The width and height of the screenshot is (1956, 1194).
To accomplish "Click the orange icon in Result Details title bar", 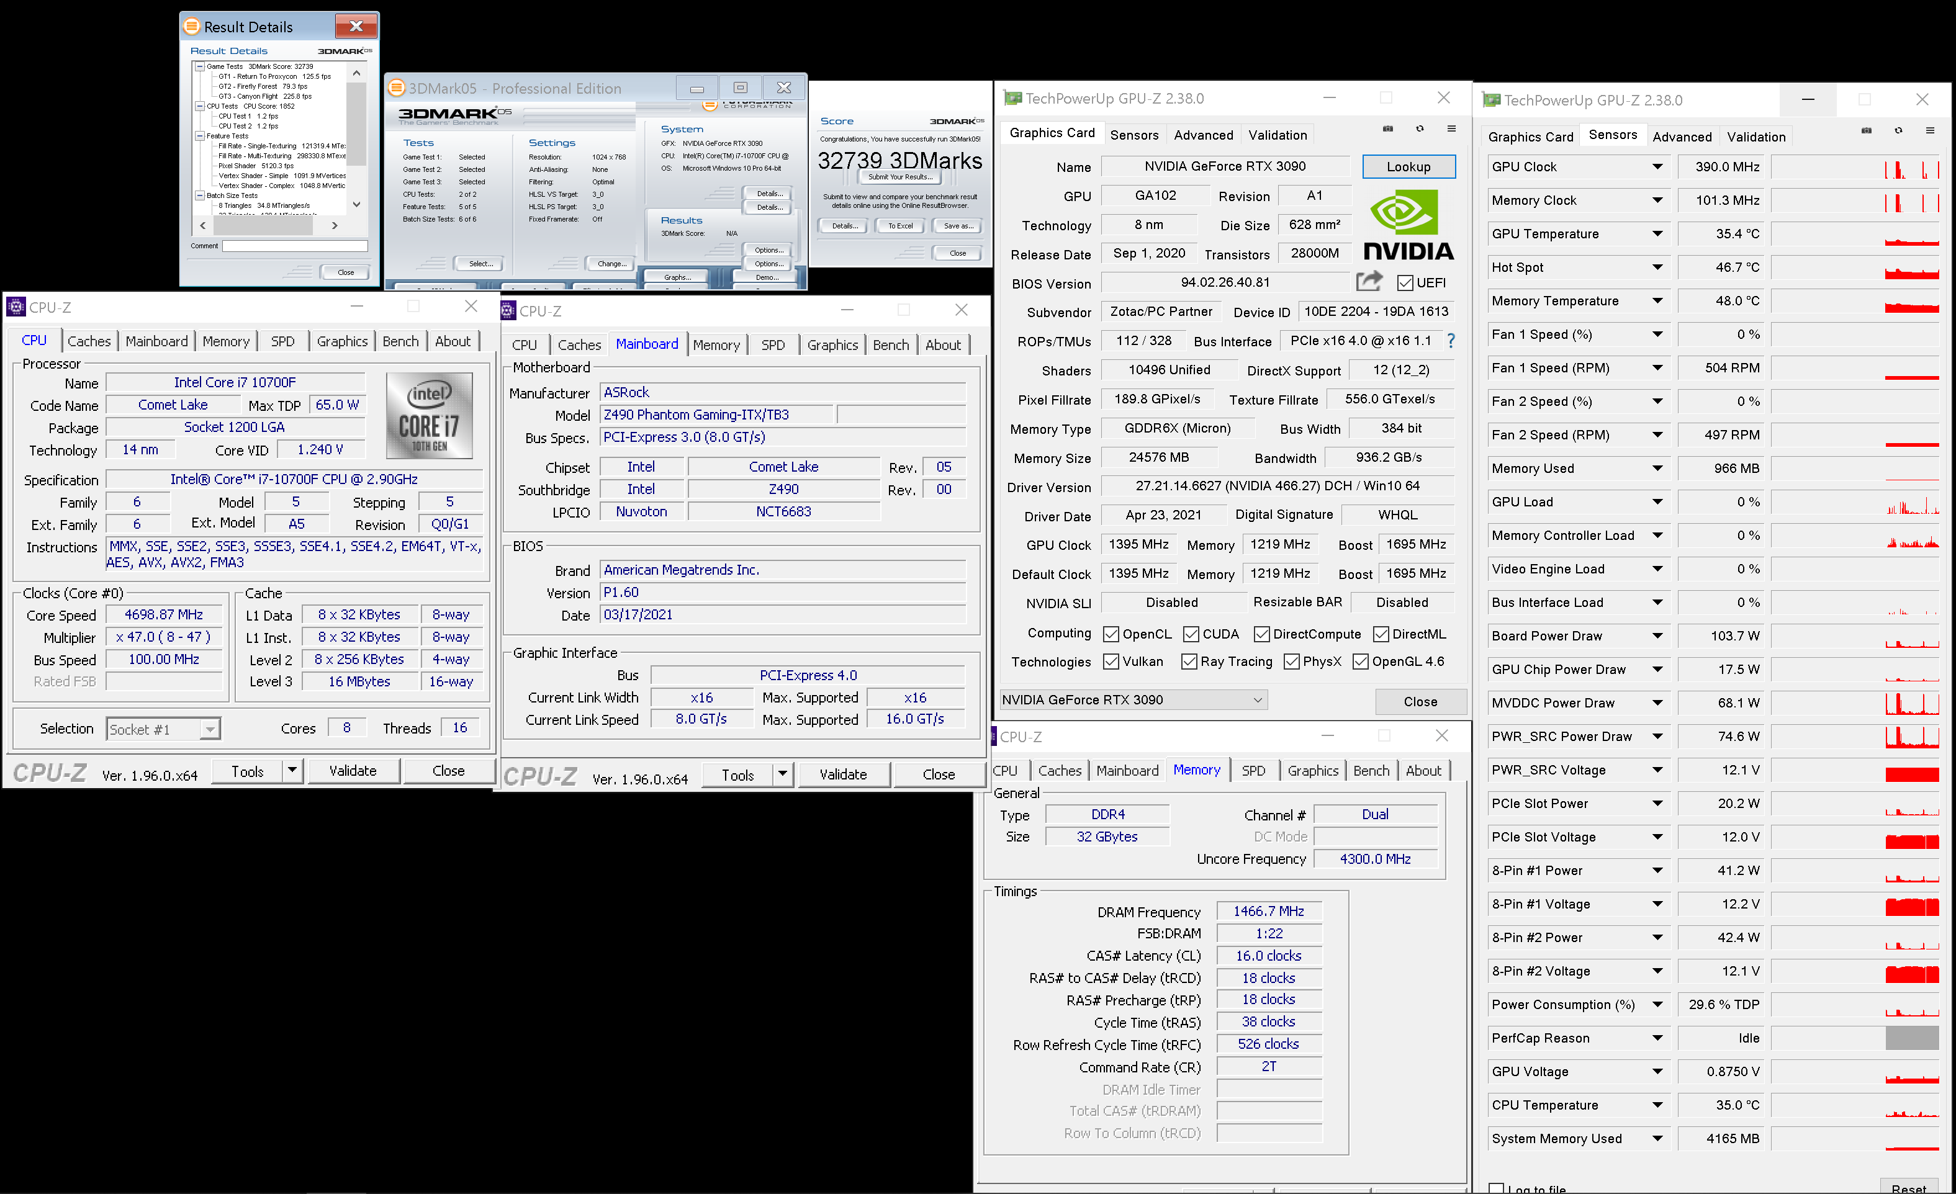I will (191, 26).
